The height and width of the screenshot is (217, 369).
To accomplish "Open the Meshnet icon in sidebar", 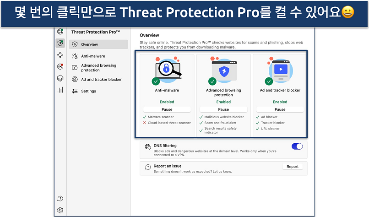I will pos(60,55).
